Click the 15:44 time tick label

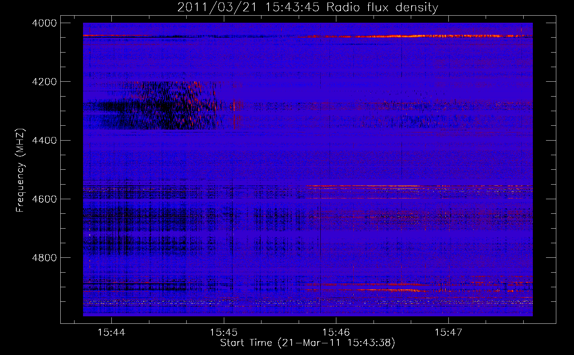(x=111, y=332)
